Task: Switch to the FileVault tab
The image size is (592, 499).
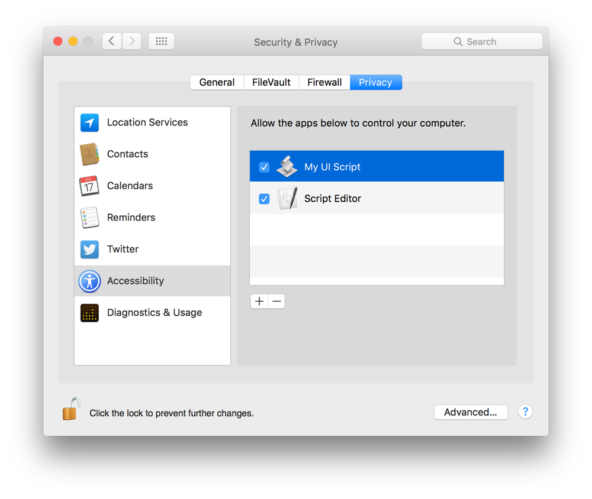Action: pyautogui.click(x=271, y=82)
